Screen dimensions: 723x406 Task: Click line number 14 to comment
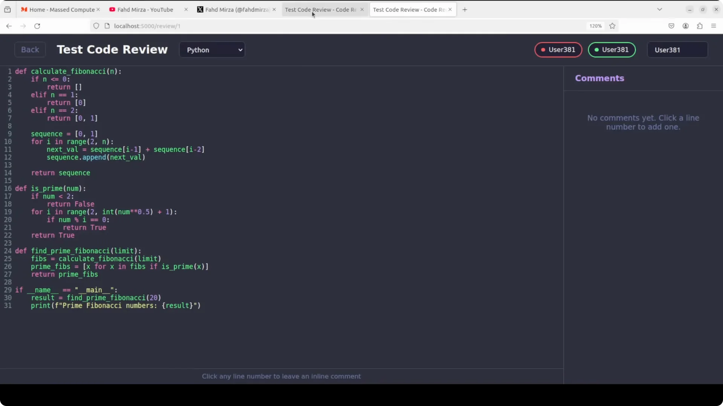click(8, 173)
